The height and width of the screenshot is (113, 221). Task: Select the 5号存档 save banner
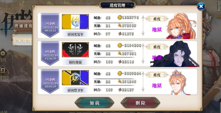50,81
